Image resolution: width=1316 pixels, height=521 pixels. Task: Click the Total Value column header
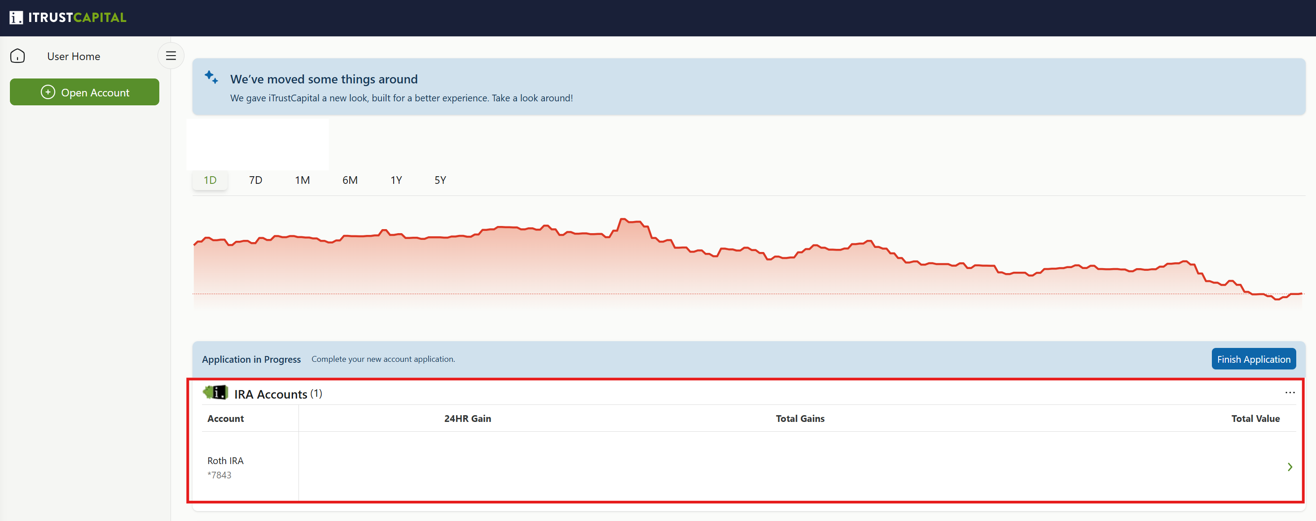coord(1255,418)
